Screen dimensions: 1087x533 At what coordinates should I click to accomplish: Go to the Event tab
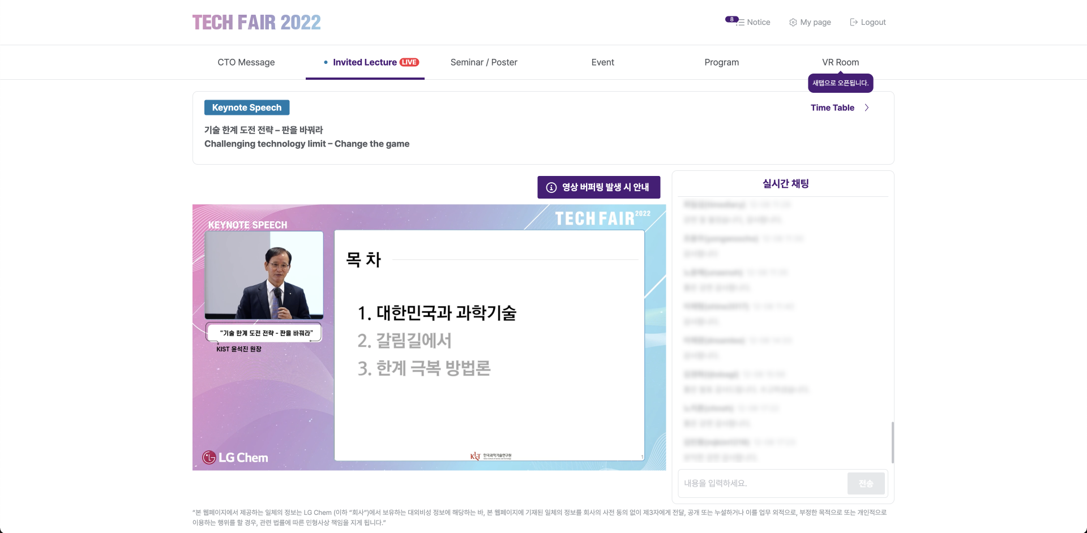click(x=603, y=62)
